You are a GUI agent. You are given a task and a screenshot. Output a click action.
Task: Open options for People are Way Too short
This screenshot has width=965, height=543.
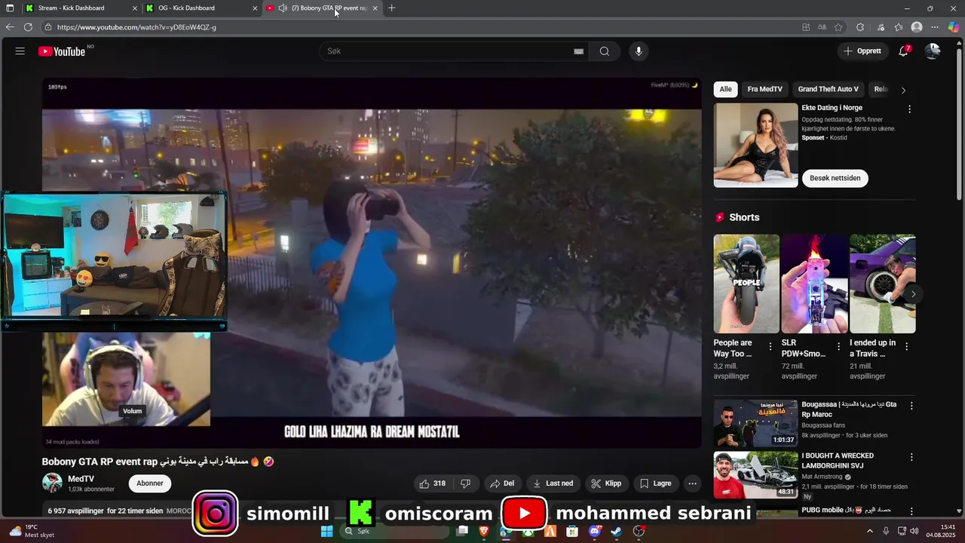[770, 347]
